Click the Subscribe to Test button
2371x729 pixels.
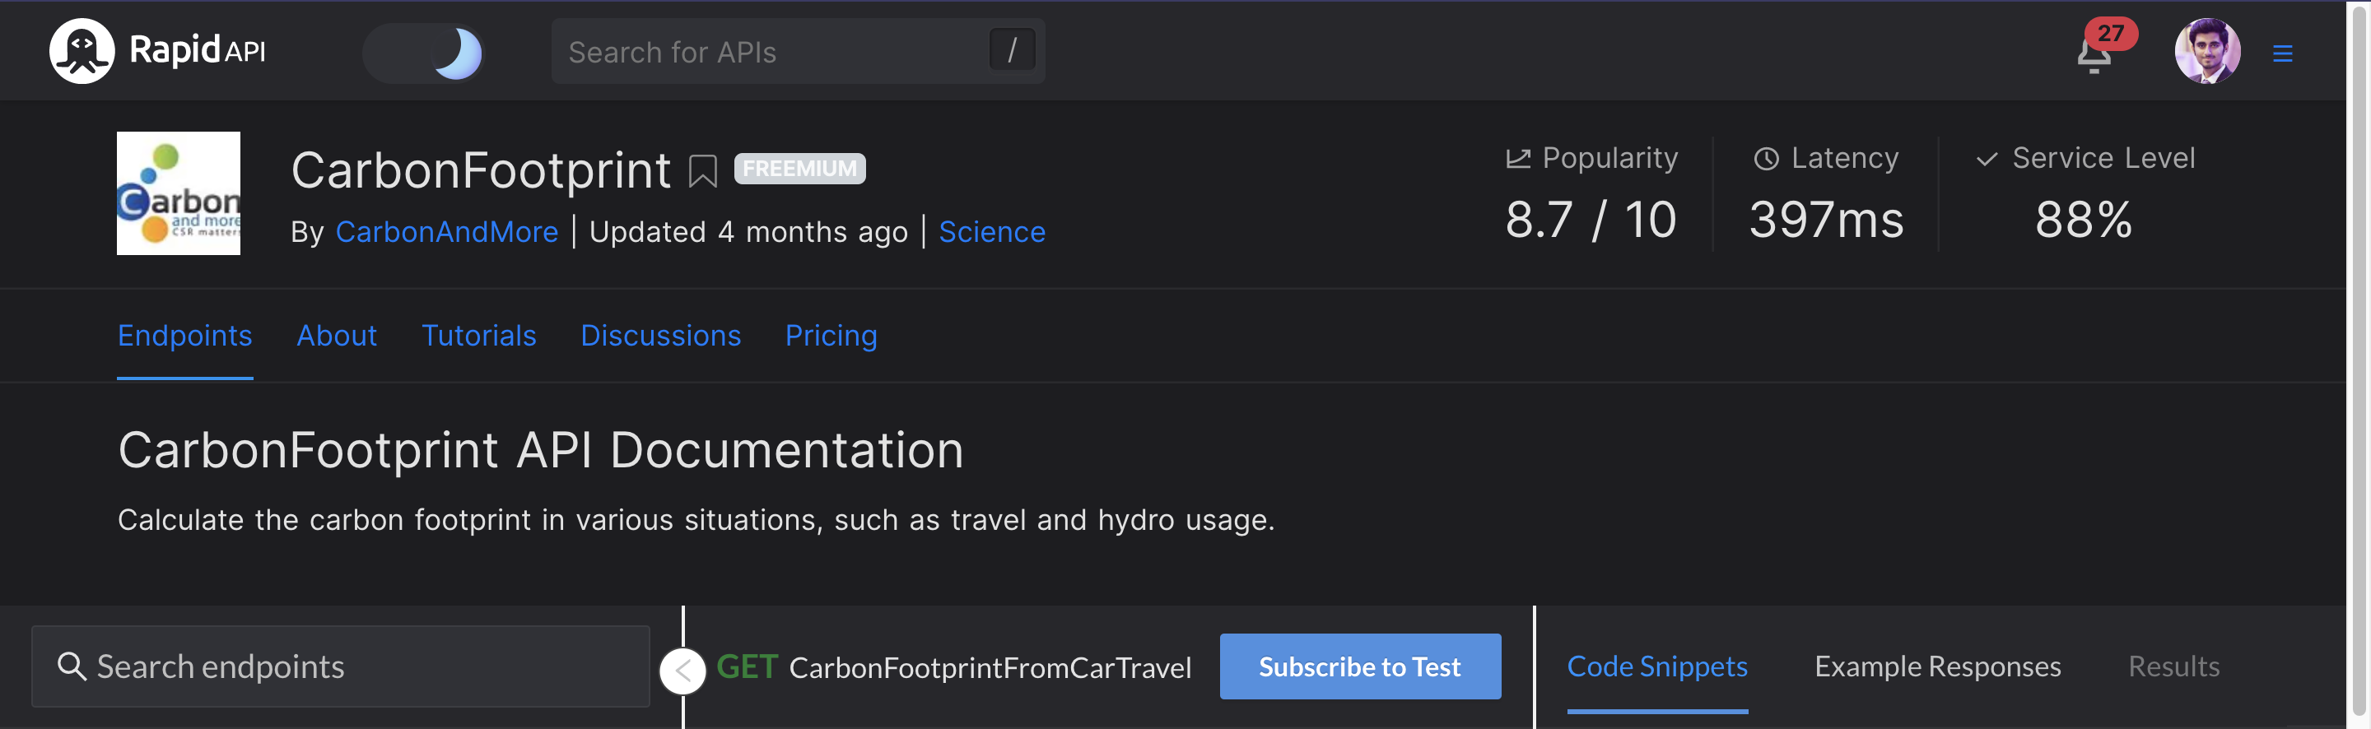point(1359,666)
